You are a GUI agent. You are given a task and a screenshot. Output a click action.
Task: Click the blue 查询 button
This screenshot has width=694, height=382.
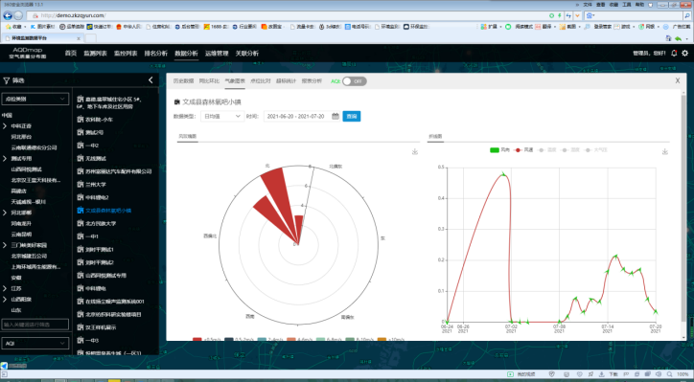point(352,116)
